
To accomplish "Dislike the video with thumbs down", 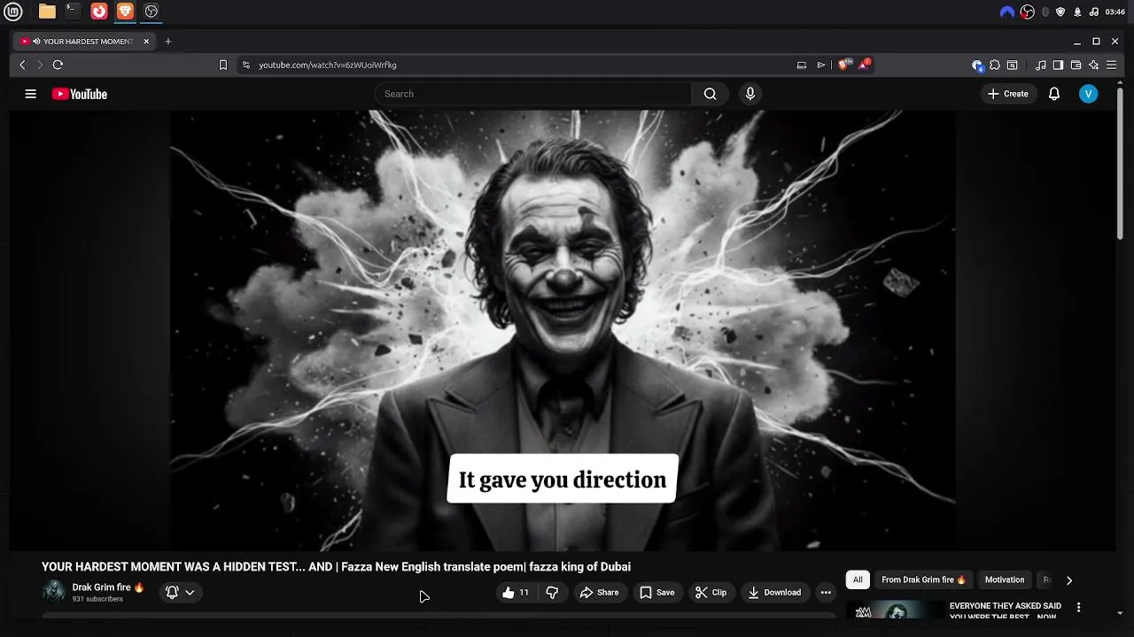I will [552, 593].
